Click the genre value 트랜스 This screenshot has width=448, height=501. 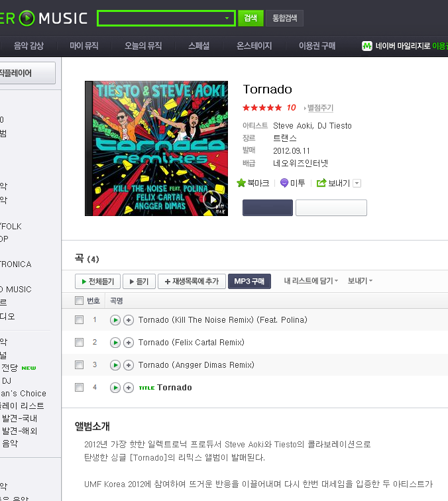[285, 138]
